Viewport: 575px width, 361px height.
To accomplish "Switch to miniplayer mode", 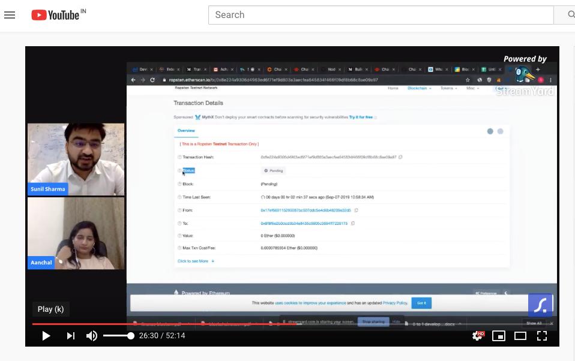I will tap(499, 336).
